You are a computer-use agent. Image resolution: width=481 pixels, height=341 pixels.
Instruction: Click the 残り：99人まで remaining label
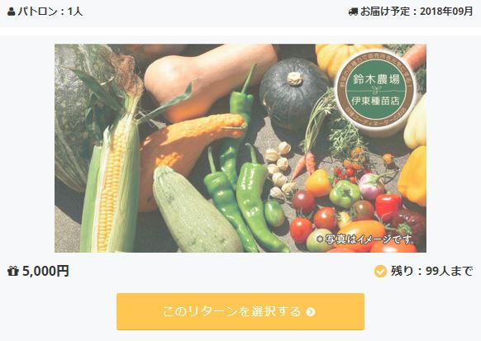click(431, 271)
